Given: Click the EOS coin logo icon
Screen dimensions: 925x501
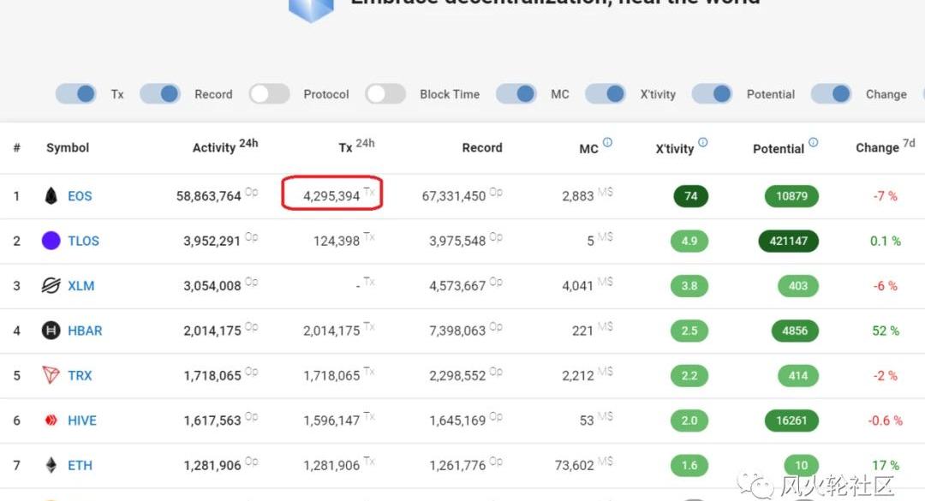Looking at the screenshot, I should coord(51,196).
